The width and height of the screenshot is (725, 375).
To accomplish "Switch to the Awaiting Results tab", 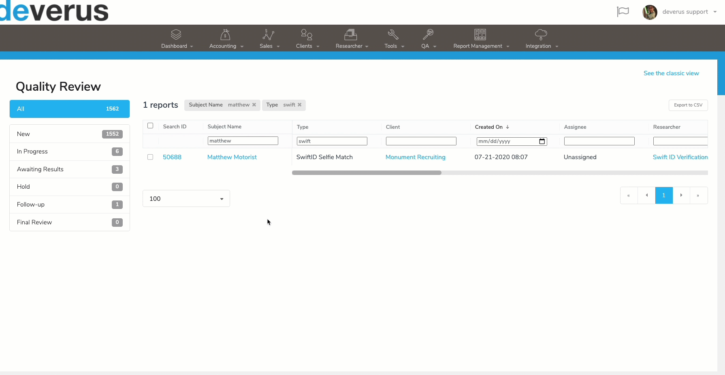I will click(70, 169).
